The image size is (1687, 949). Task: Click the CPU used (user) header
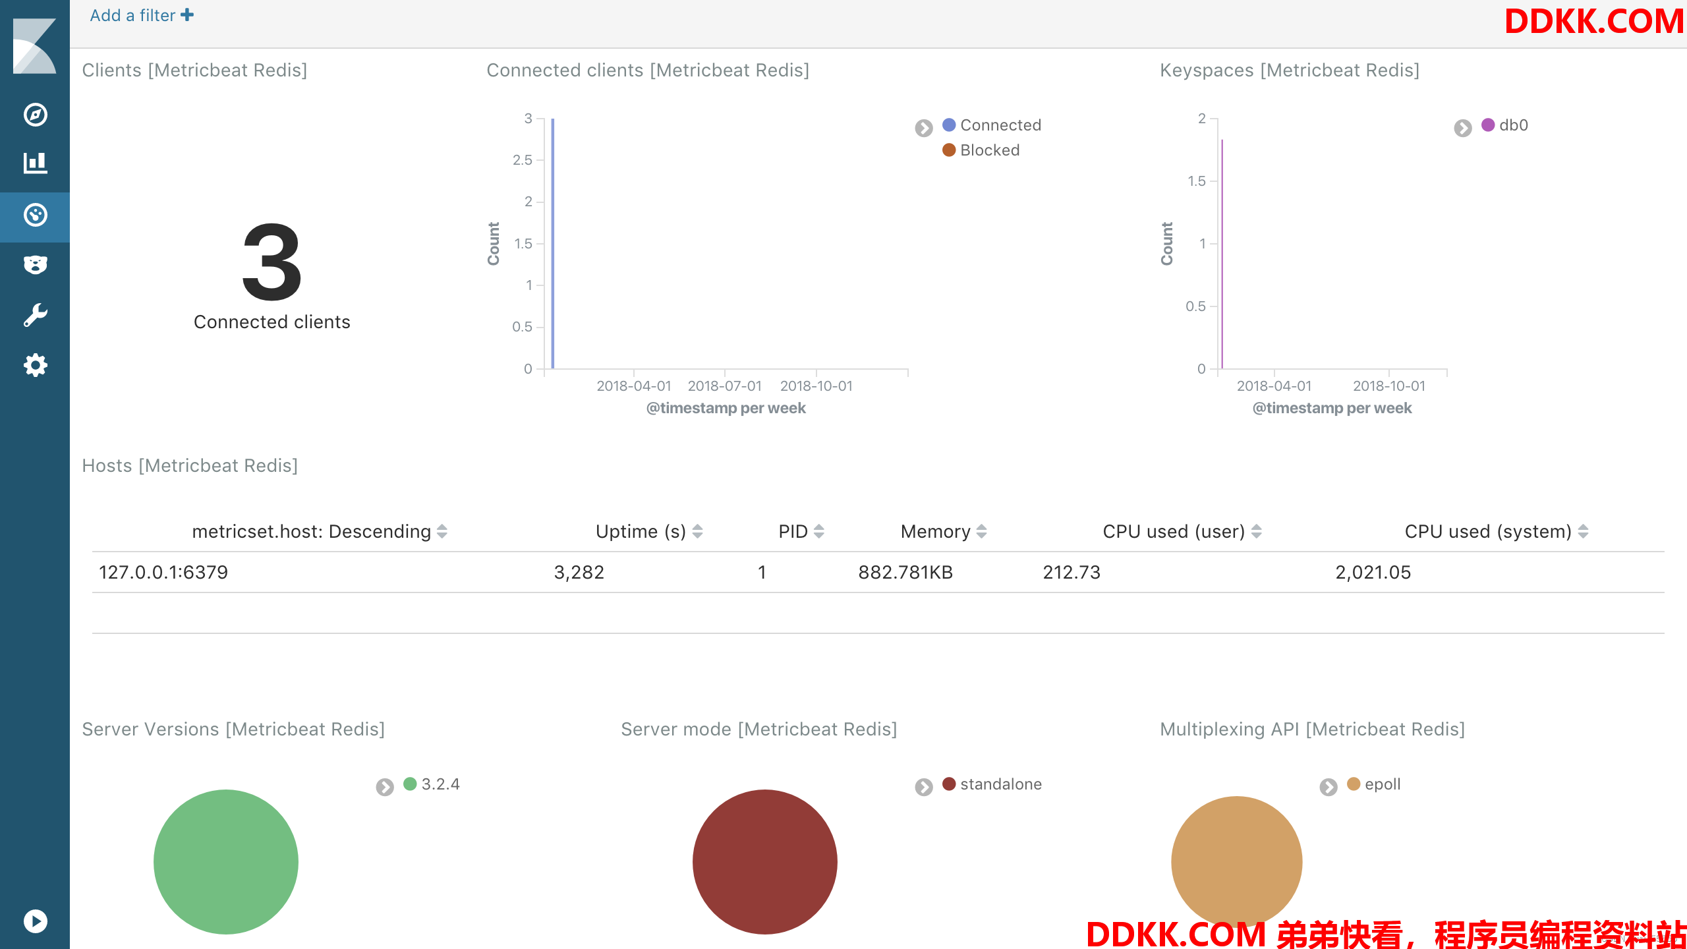(x=1174, y=531)
